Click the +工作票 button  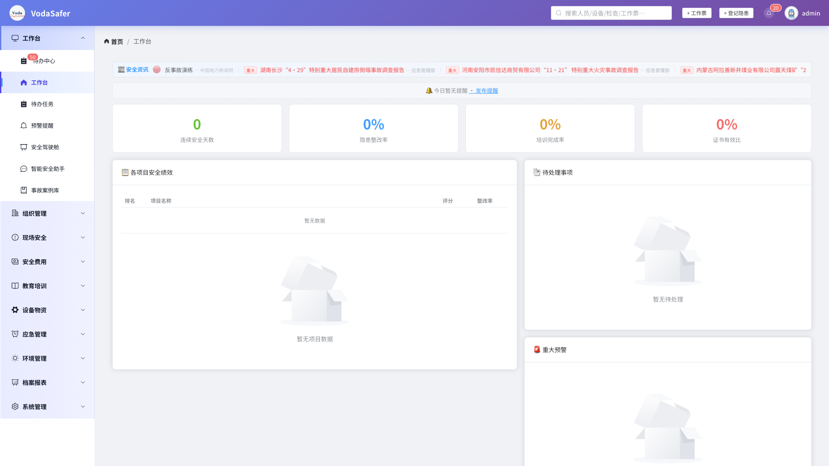click(696, 13)
